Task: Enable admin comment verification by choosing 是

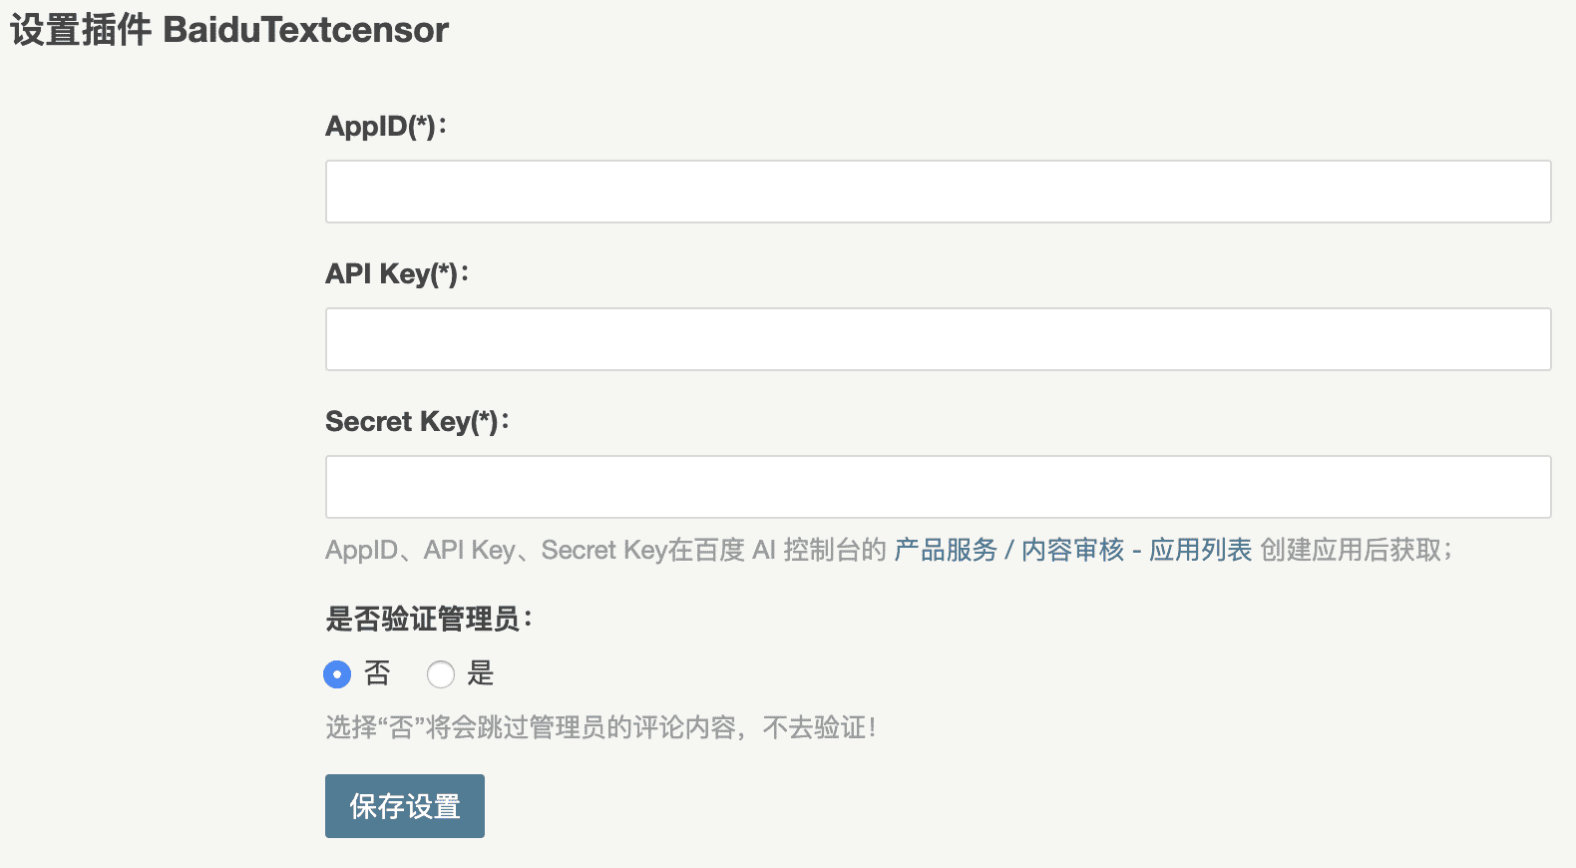Action: [441, 674]
